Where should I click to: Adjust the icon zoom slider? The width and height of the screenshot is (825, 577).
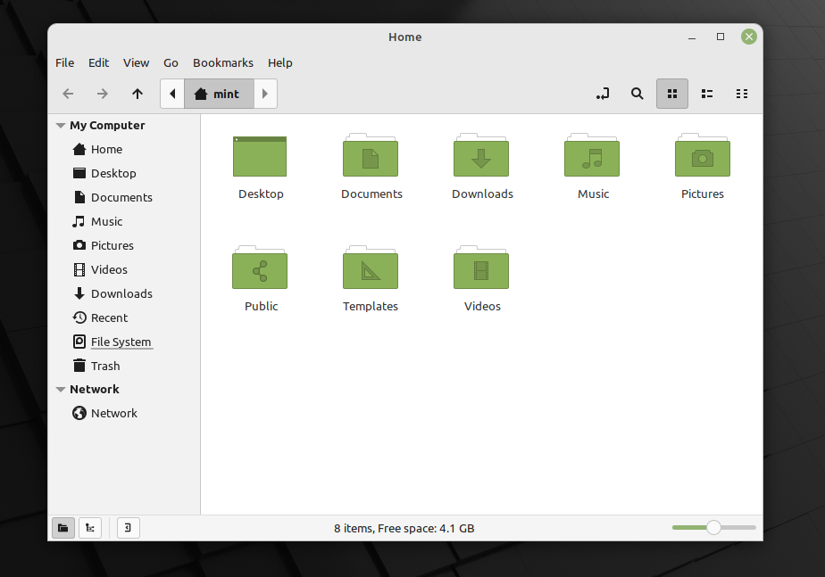pos(713,528)
